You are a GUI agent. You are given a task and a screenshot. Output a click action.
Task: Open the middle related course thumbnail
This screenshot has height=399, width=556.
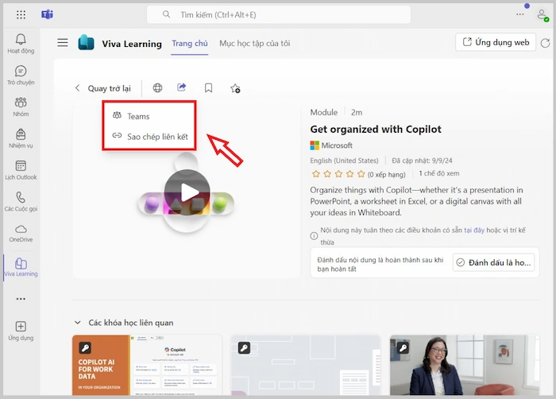(305, 365)
